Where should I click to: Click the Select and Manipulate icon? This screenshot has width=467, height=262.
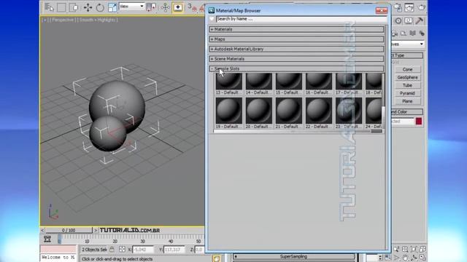click(165, 7)
